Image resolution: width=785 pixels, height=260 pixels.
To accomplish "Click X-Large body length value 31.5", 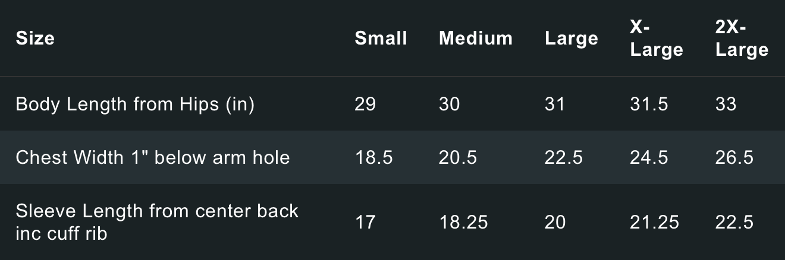I will tap(649, 104).
